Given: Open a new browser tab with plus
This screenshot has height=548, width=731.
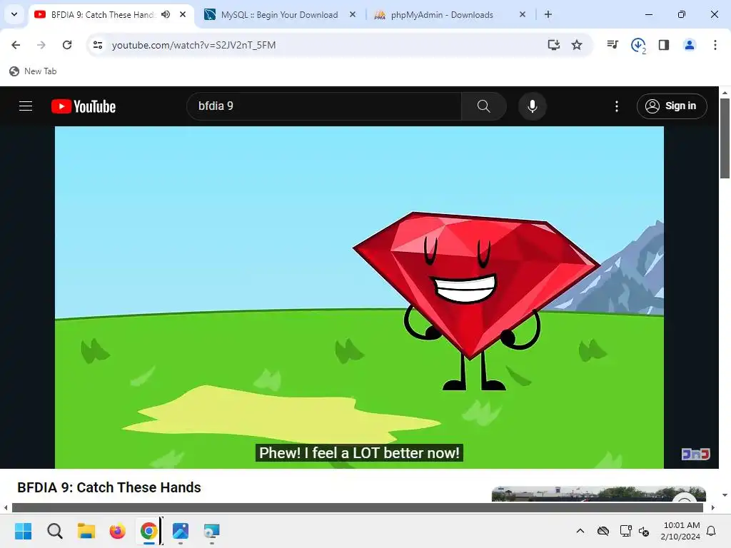Looking at the screenshot, I should [548, 14].
